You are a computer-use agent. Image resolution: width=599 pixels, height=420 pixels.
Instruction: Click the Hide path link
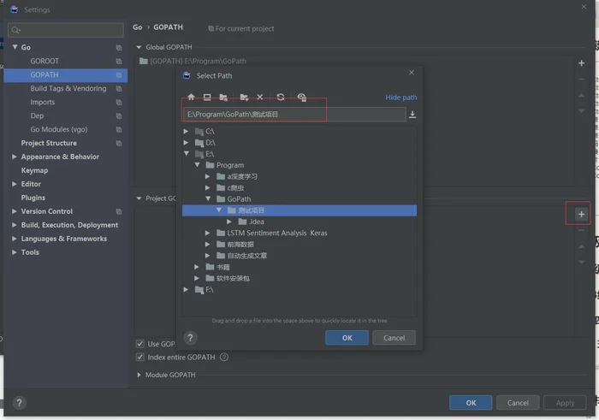401,98
